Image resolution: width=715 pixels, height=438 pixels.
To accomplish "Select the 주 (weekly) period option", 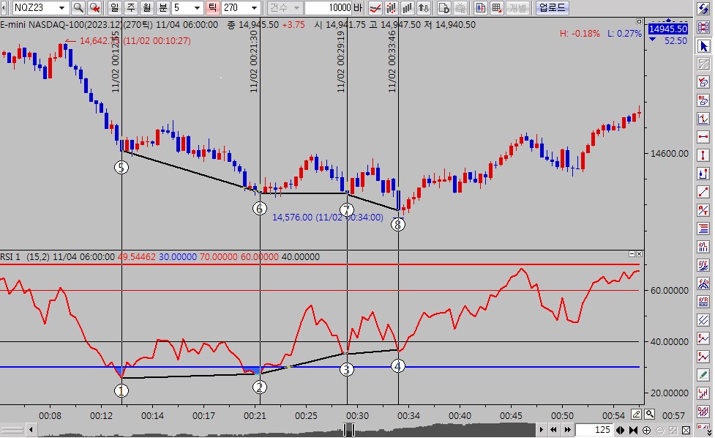I will (131, 8).
